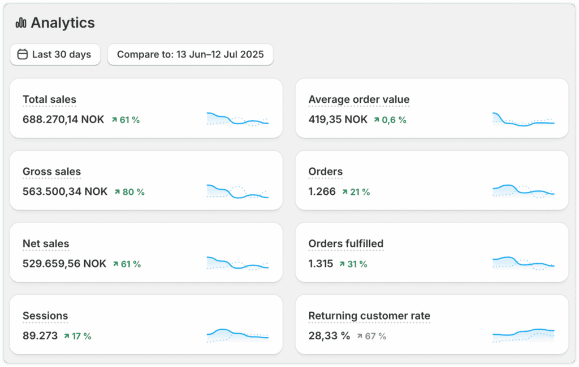
Task: Open the Total sales report link
Action: point(49,100)
